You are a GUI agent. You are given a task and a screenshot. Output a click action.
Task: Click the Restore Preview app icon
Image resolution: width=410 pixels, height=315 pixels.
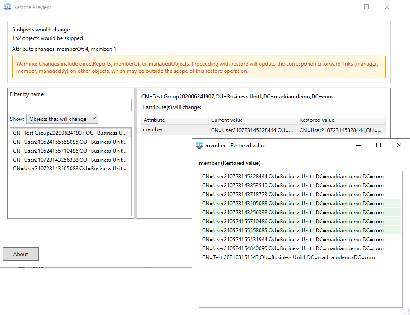coord(7,7)
